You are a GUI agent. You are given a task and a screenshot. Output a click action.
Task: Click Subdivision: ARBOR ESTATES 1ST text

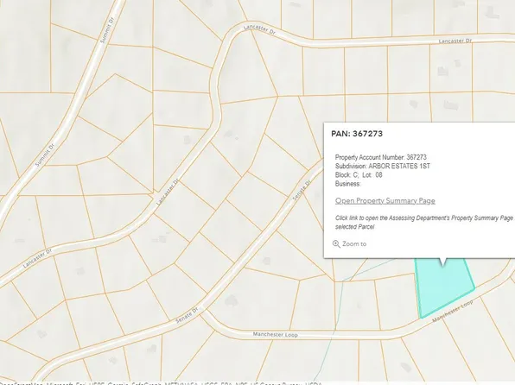(382, 166)
